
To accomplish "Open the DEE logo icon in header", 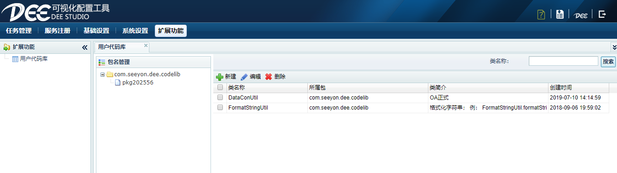I will point(580,15).
